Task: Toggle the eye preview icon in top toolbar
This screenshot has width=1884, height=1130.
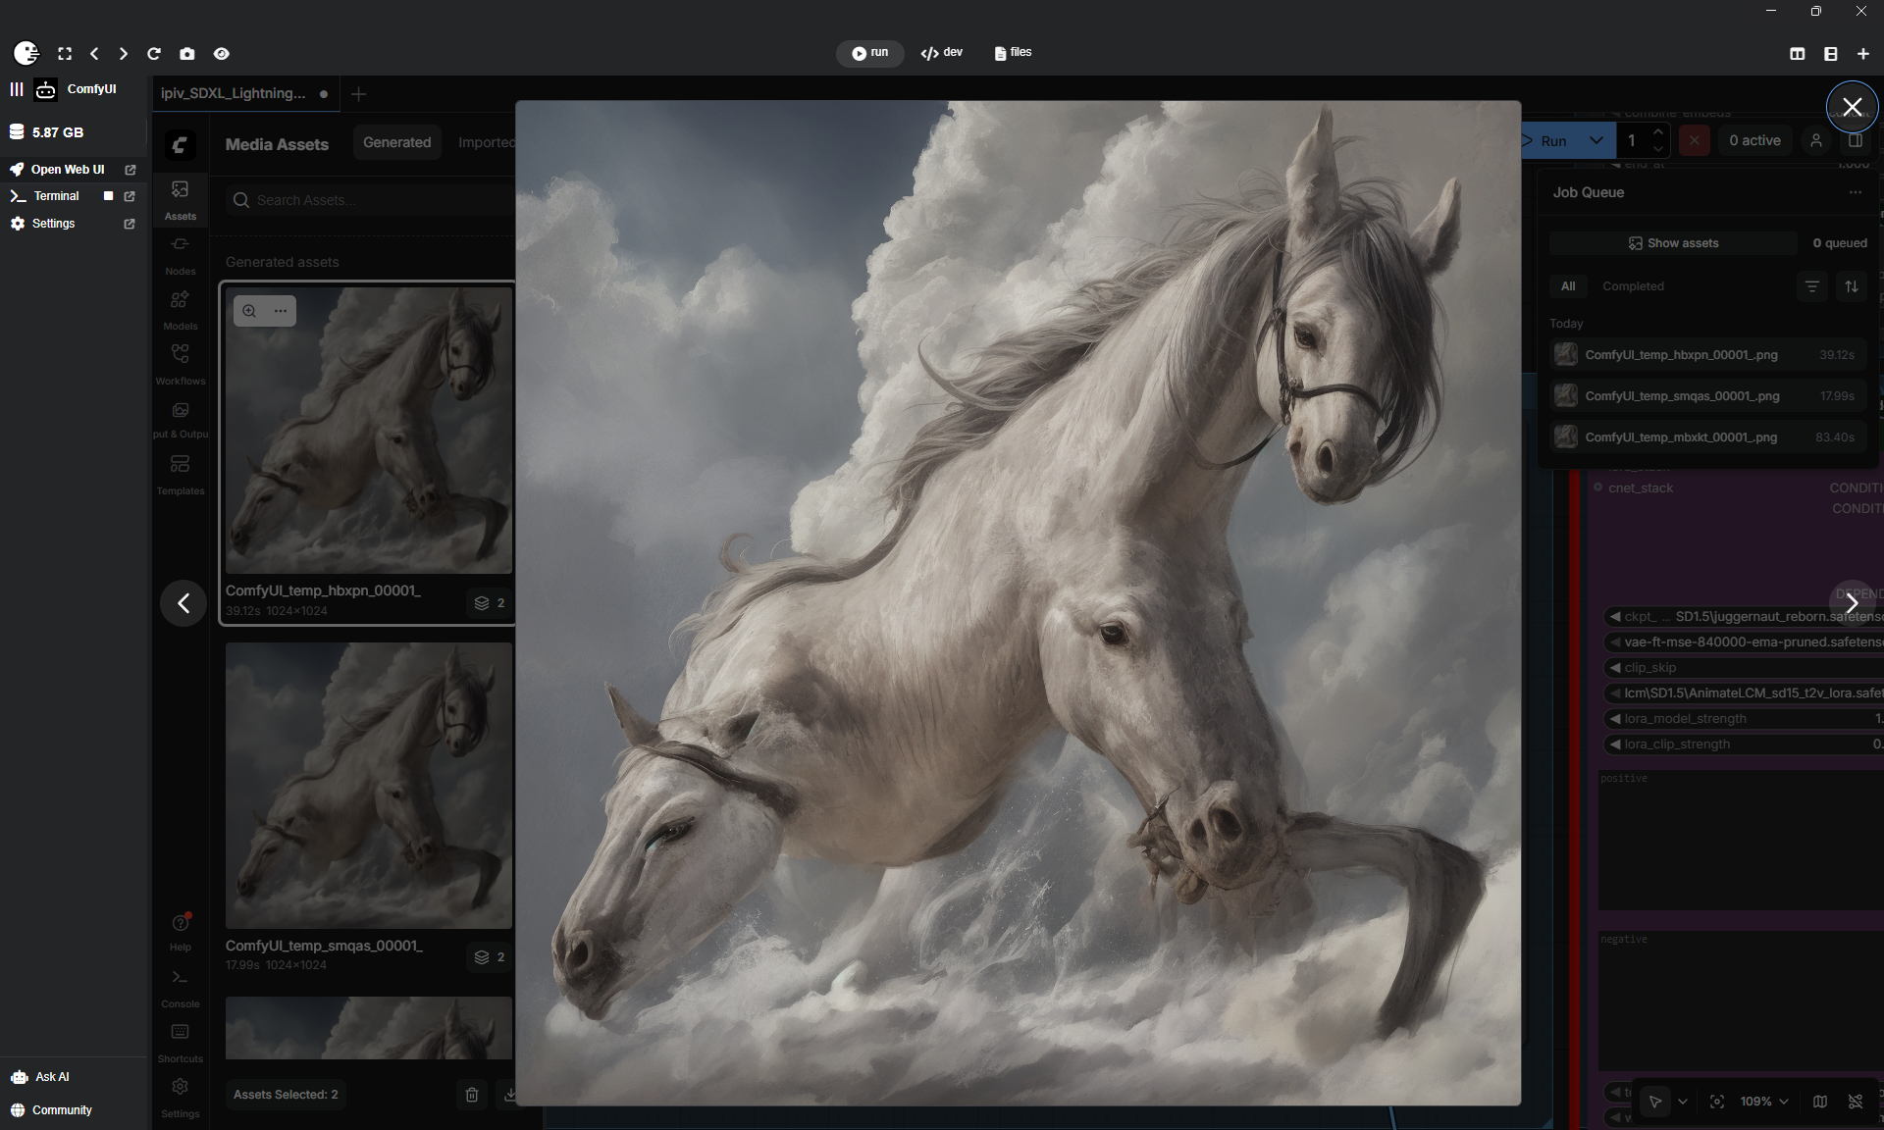Action: (x=221, y=54)
